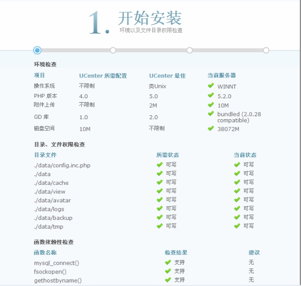
Task: Click the second step progress circle
Action: click(113, 50)
